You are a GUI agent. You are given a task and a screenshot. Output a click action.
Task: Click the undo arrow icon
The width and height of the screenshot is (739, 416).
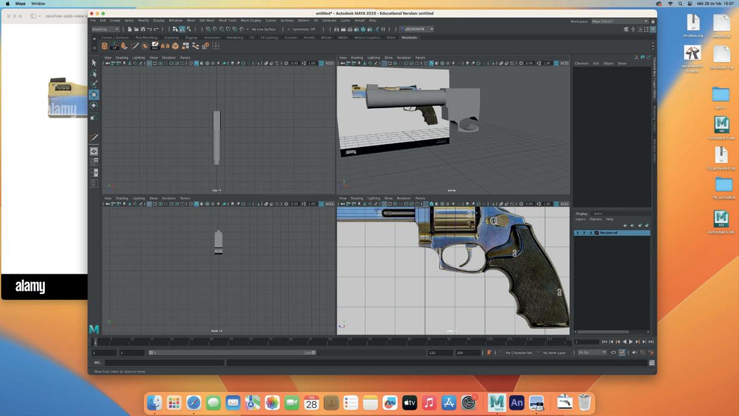149,29
